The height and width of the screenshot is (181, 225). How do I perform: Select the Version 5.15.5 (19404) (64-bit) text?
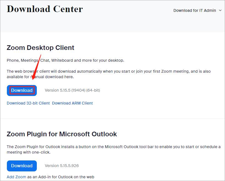click(72, 90)
